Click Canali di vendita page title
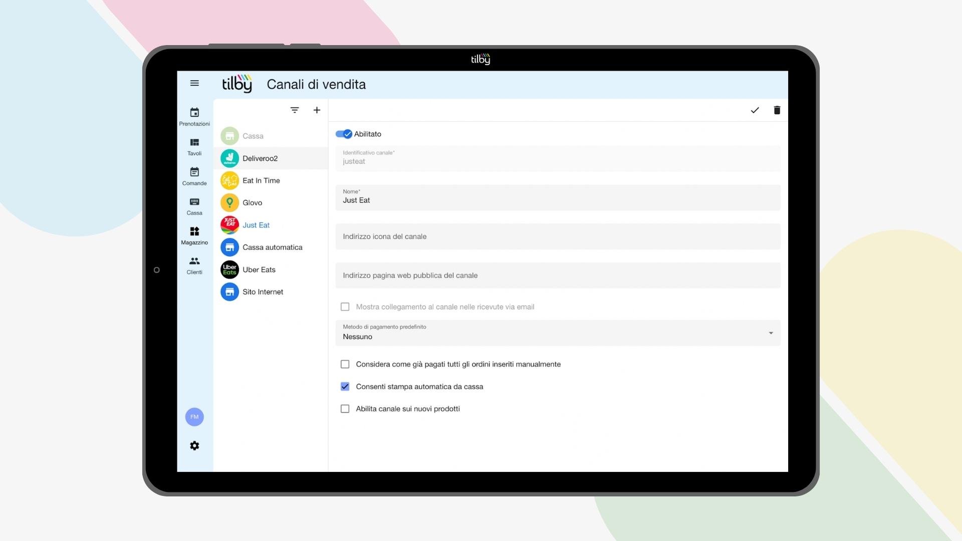The height and width of the screenshot is (541, 962). (x=316, y=84)
